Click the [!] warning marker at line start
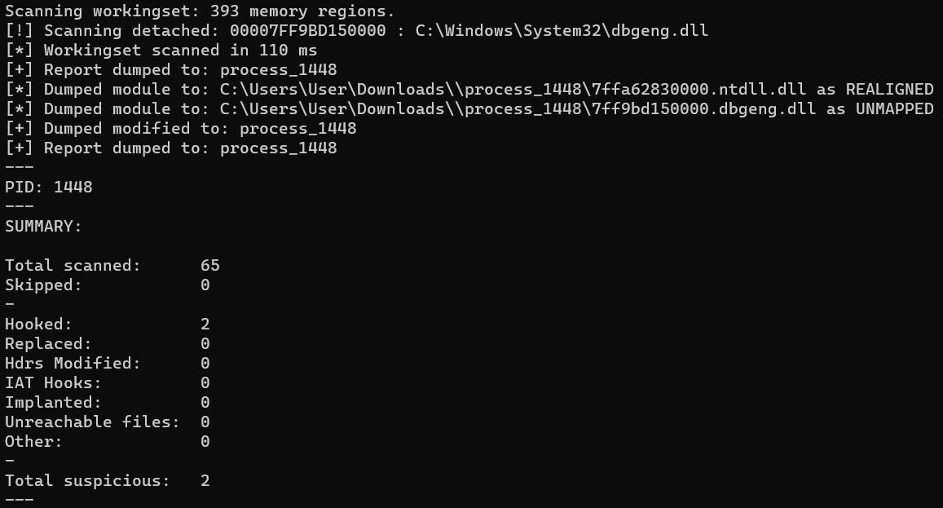943x508 pixels. (20, 31)
